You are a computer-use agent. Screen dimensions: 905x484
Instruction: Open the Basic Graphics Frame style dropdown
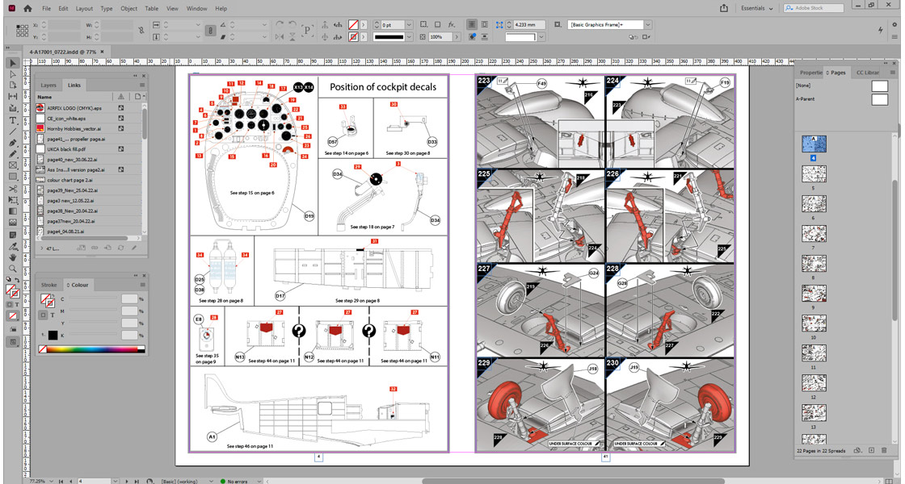click(647, 25)
